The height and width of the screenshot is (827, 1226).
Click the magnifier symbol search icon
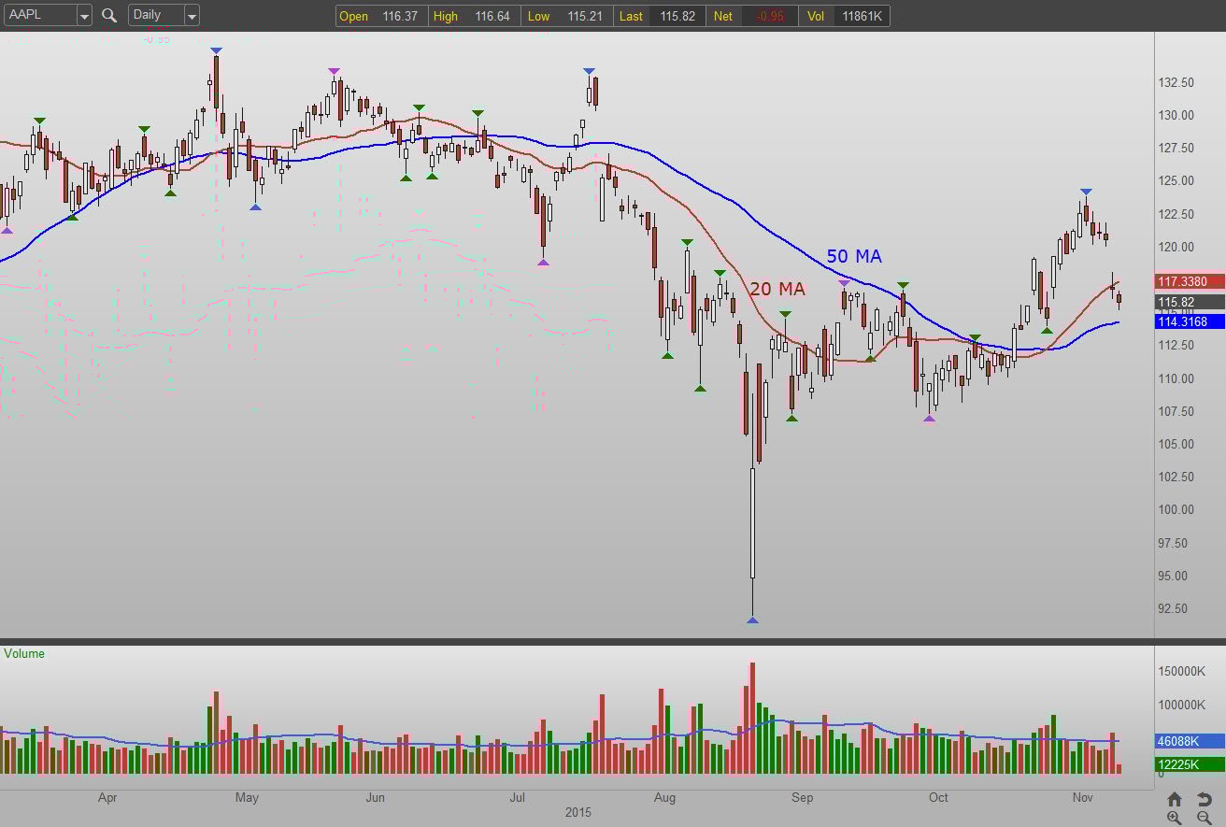109,15
